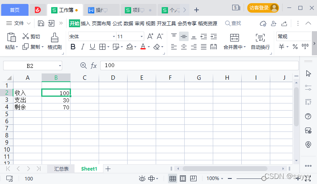Open the Insert ribbon tab
The image size is (317, 184).
click(86, 23)
